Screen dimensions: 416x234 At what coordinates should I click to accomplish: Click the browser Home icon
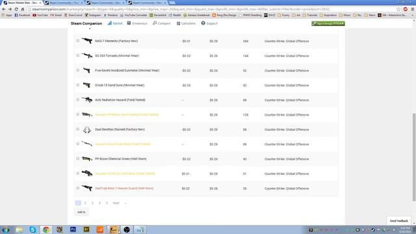23,9
